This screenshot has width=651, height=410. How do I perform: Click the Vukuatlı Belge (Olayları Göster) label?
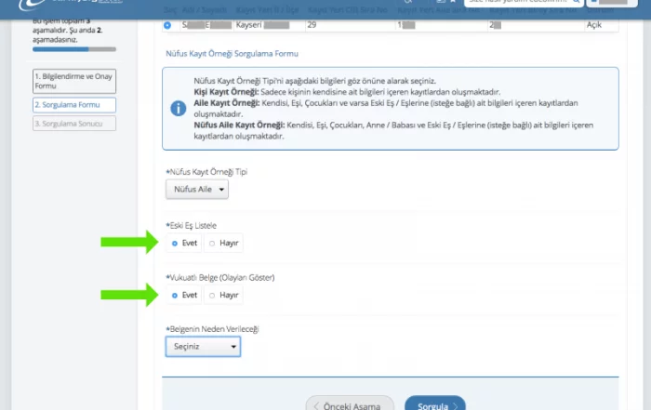click(x=220, y=278)
